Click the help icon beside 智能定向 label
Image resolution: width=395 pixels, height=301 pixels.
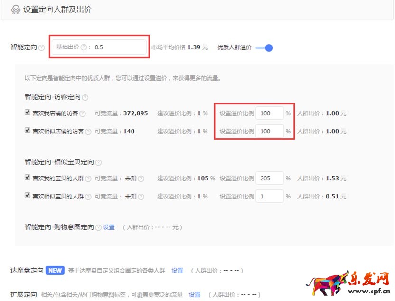[x=42, y=47]
